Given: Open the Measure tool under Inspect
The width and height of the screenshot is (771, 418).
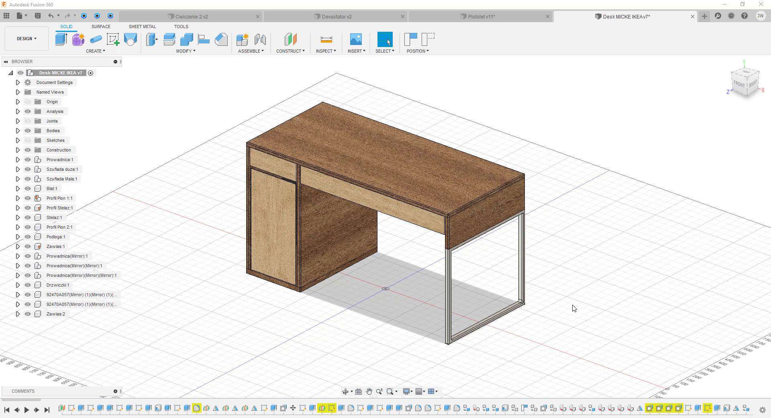Looking at the screenshot, I should pos(326,39).
